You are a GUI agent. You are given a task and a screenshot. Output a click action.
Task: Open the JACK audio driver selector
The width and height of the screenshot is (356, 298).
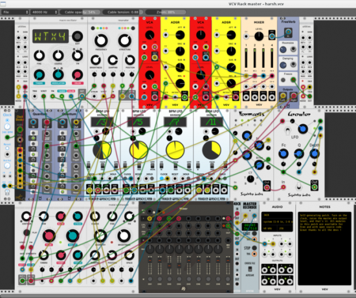click(x=277, y=215)
